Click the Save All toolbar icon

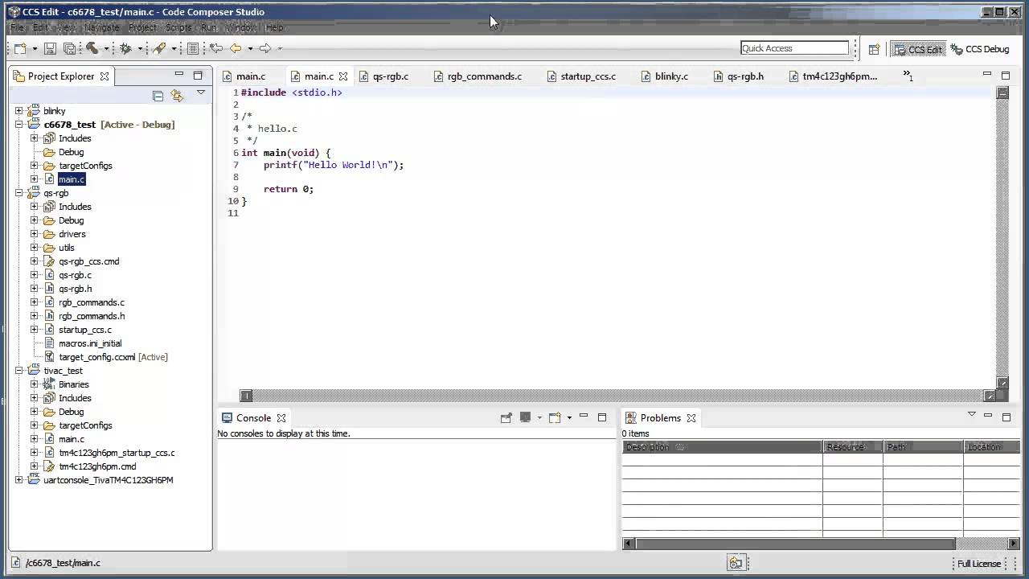(x=69, y=49)
